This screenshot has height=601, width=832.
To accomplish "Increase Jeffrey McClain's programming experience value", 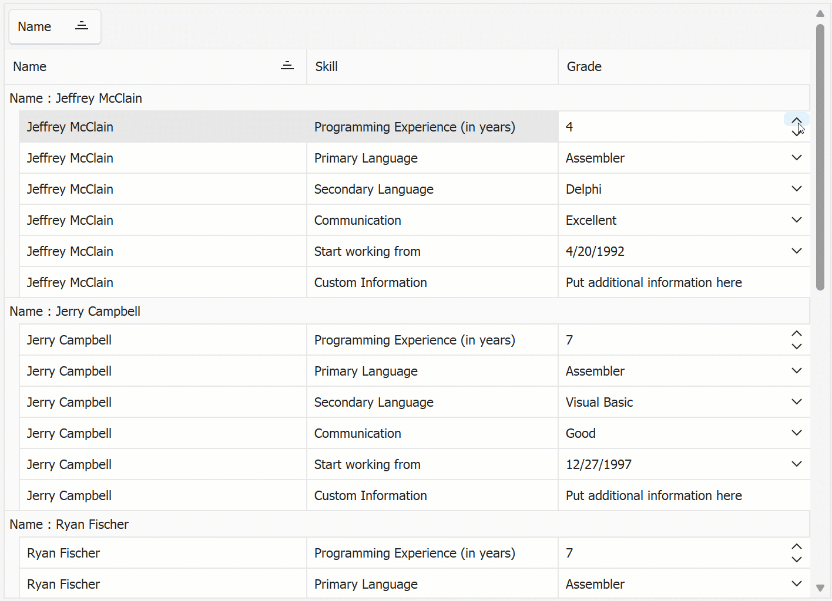I will [796, 120].
